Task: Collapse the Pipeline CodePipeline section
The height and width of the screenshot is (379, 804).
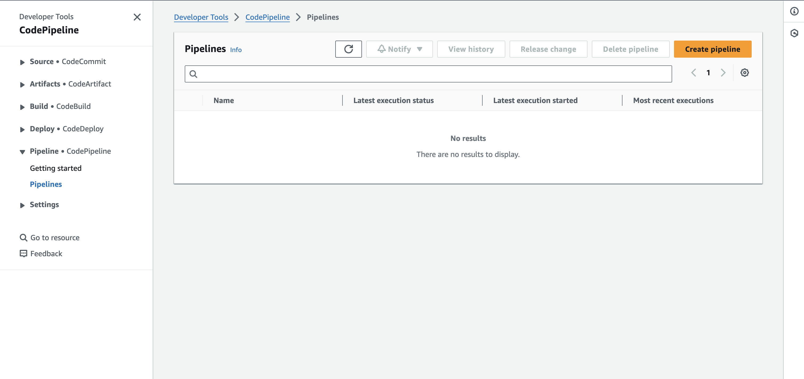Action: click(22, 151)
